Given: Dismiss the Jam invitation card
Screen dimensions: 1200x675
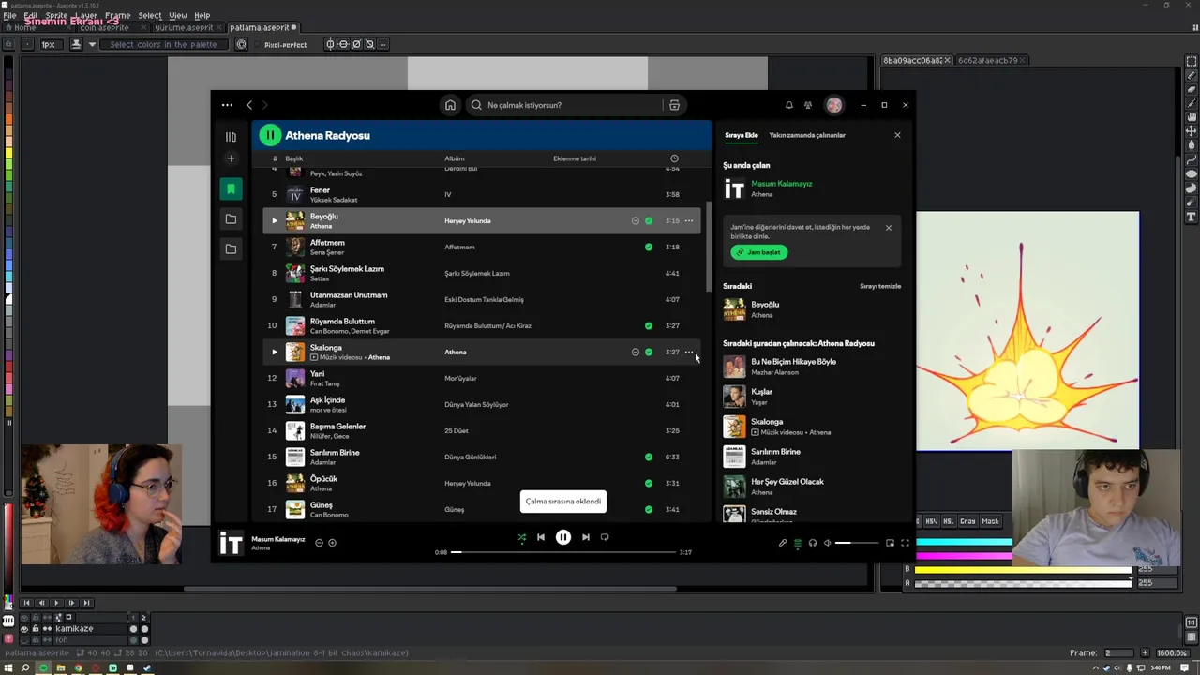Looking at the screenshot, I should (x=889, y=227).
